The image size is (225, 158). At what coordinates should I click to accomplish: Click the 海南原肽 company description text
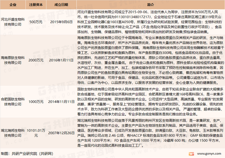click(150, 60)
